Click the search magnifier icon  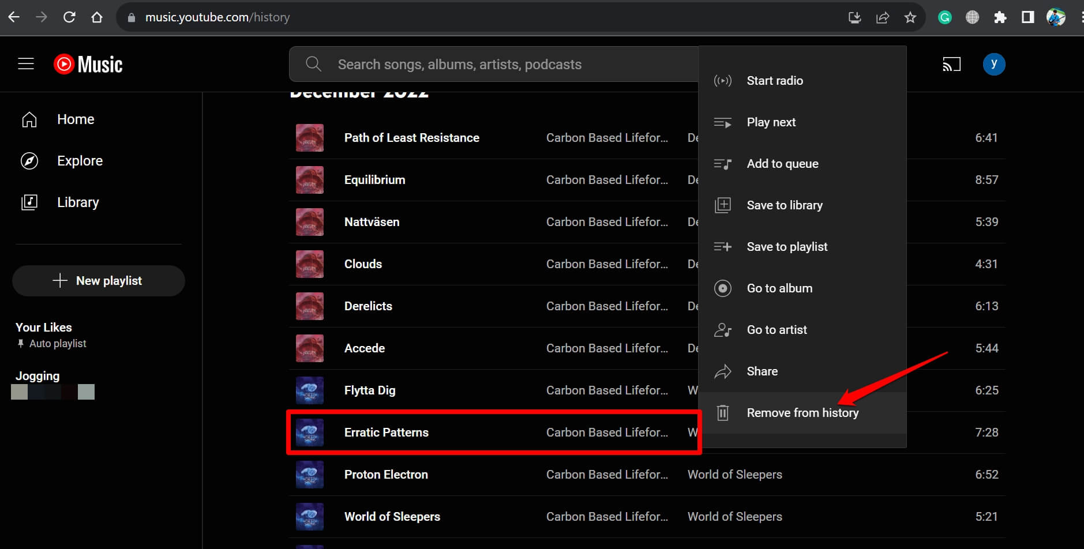[x=313, y=64]
